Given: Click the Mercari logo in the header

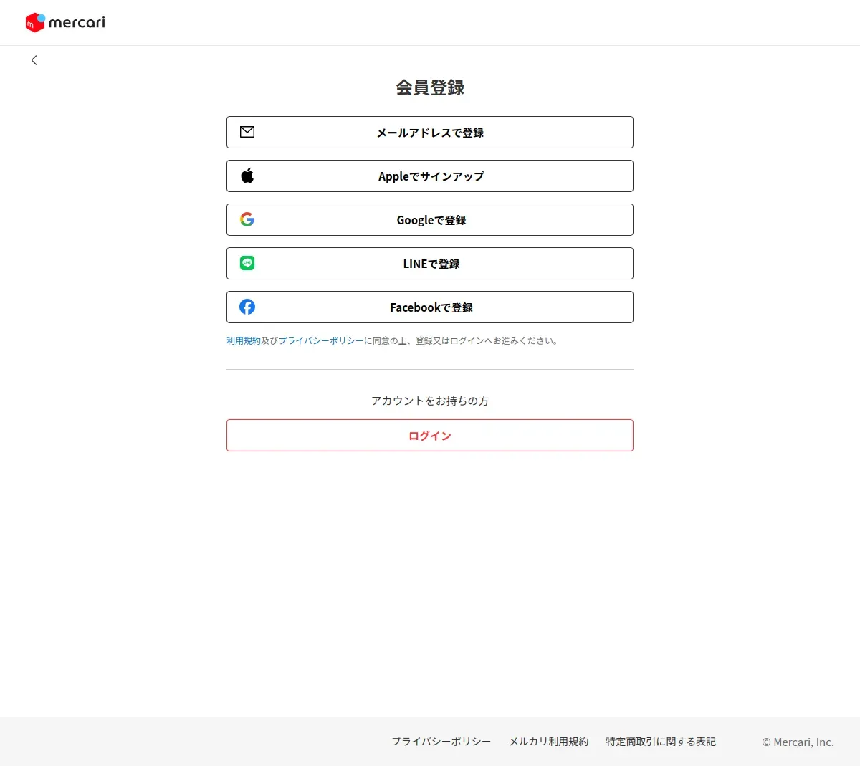Looking at the screenshot, I should click(x=65, y=22).
